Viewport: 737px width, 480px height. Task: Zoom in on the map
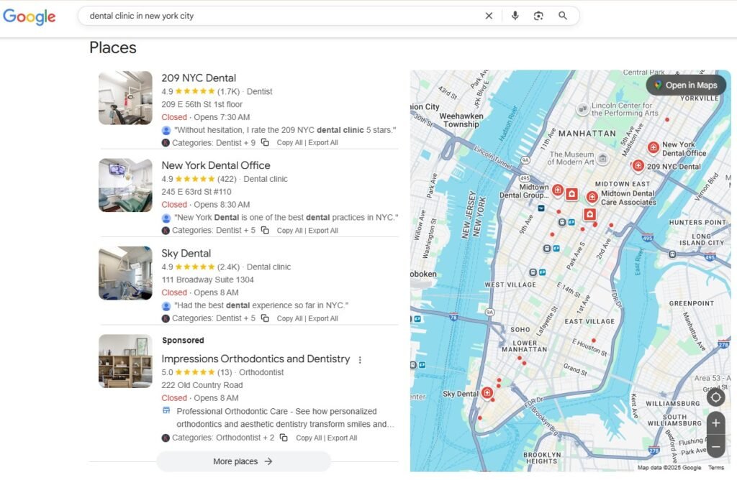(715, 423)
